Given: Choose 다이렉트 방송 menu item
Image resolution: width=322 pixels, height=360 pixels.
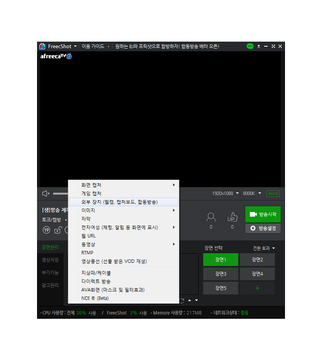Looking at the screenshot, I should pos(123,281).
